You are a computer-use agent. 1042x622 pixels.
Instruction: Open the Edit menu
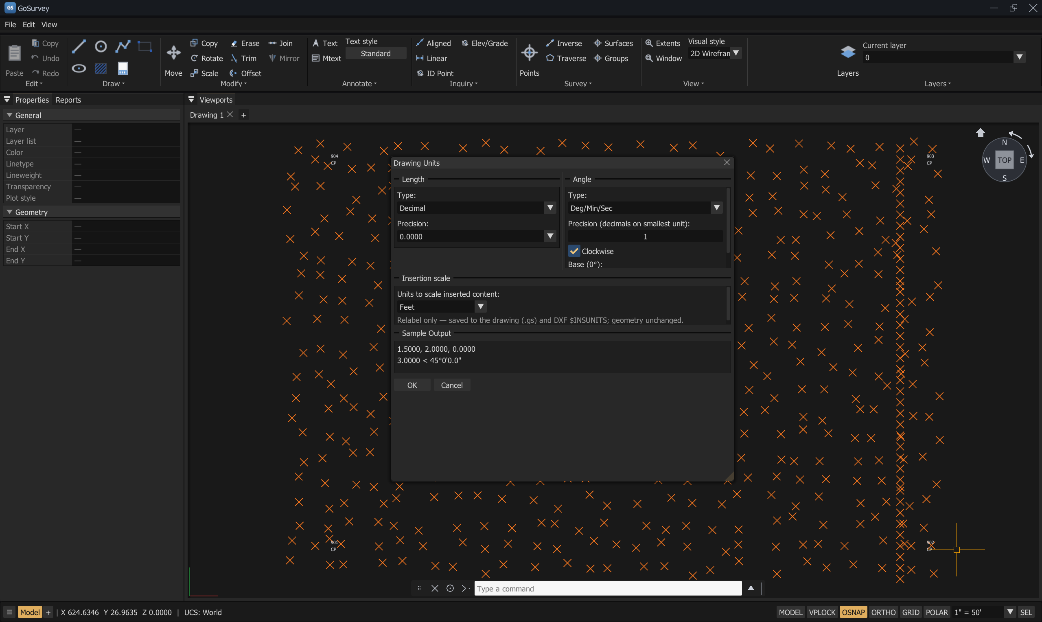click(x=28, y=25)
